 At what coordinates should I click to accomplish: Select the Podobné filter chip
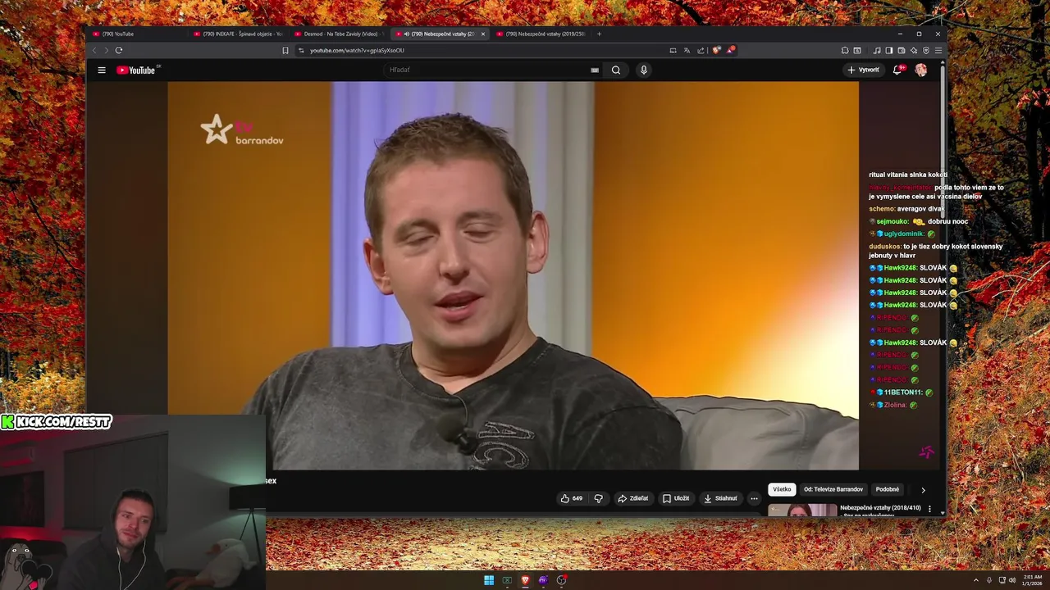coord(887,489)
